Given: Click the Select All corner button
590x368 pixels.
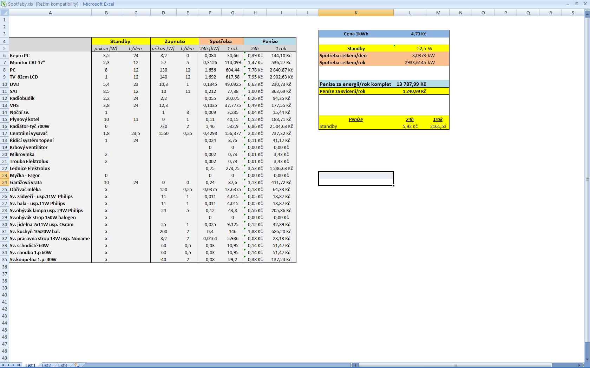Looking at the screenshot, I should pos(4,13).
